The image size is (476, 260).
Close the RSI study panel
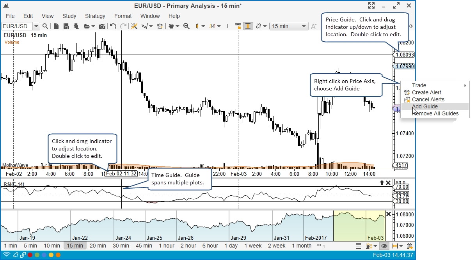(388, 183)
